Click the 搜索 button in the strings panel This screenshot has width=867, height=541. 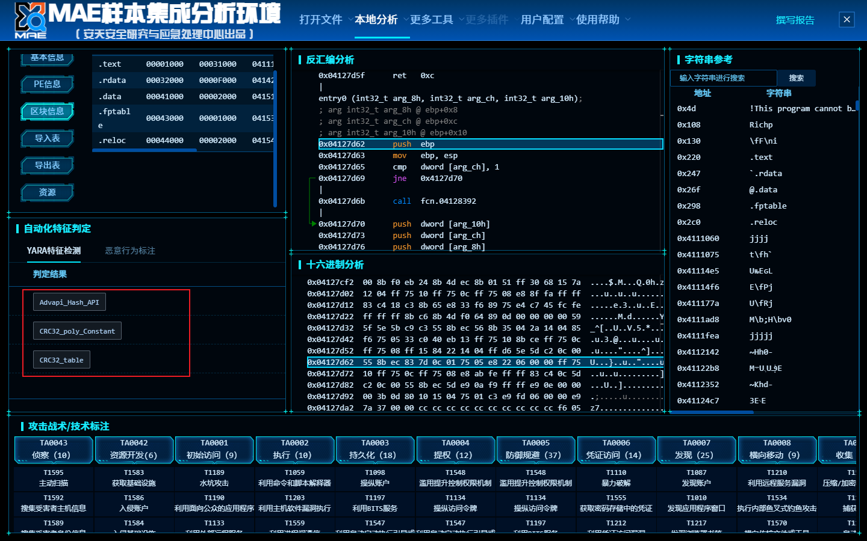tap(796, 78)
